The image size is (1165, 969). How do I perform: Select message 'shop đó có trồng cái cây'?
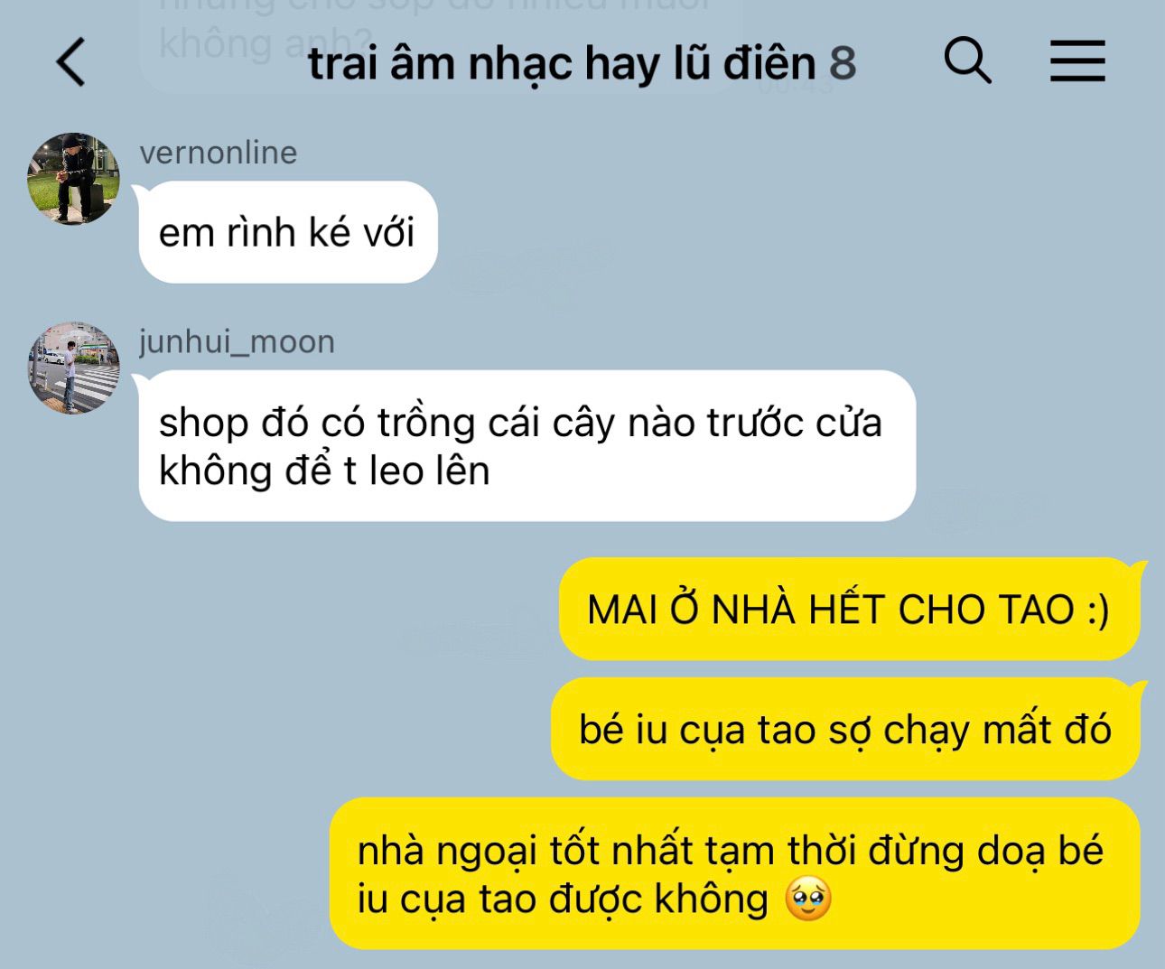pos(527,446)
